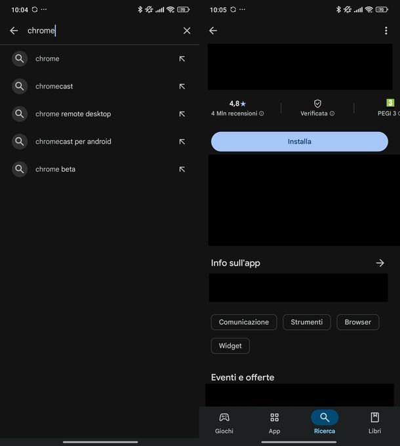This screenshot has width=400, height=446.
Task: Fill query with 'chromecast' using arrow icon
Action: (182, 87)
